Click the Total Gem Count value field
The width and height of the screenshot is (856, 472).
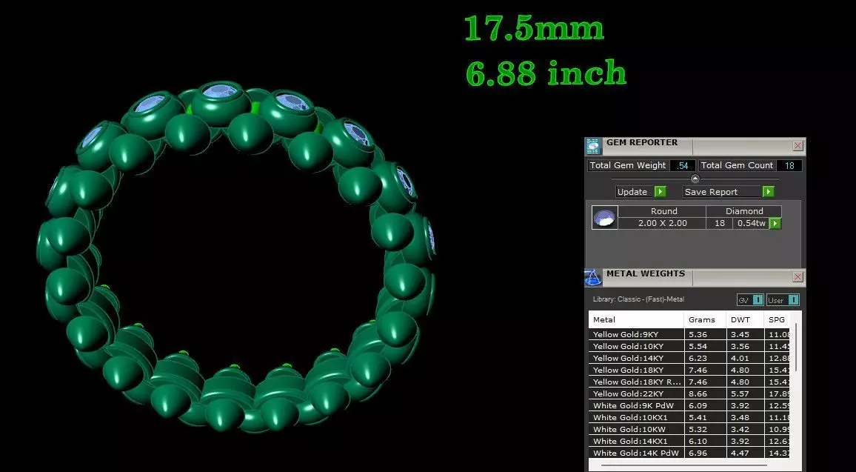[x=789, y=165]
